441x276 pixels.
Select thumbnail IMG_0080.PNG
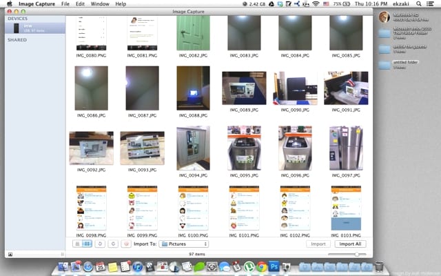[91, 33]
